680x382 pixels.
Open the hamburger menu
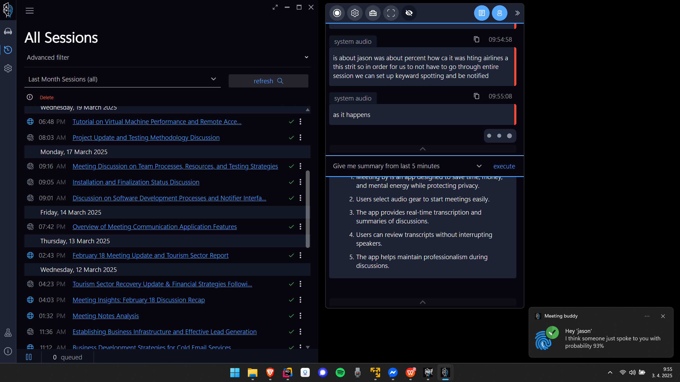click(29, 11)
